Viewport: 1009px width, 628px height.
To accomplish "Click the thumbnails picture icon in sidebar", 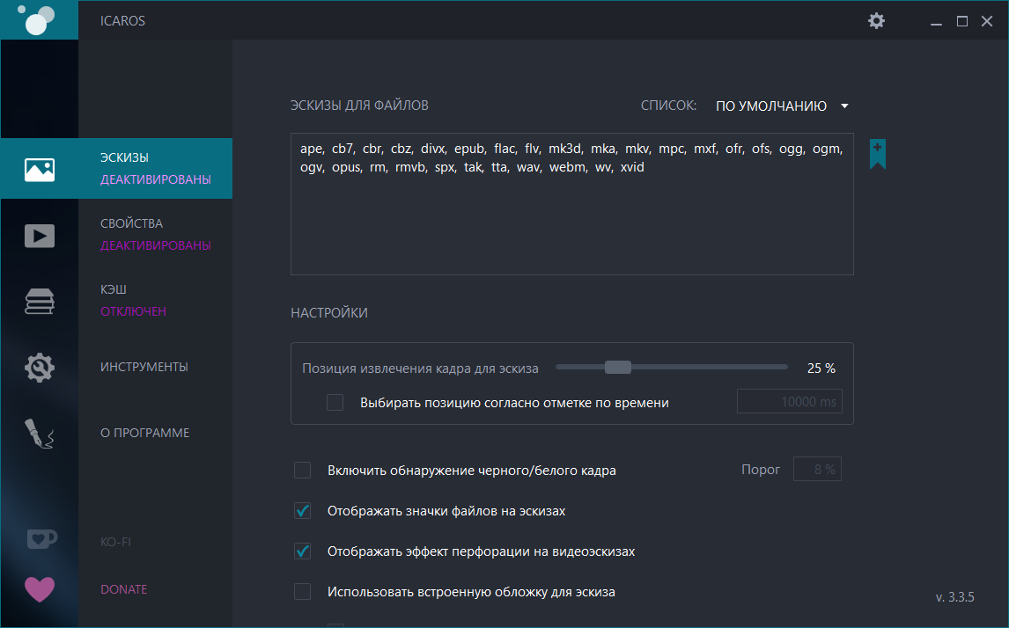I will (x=40, y=169).
